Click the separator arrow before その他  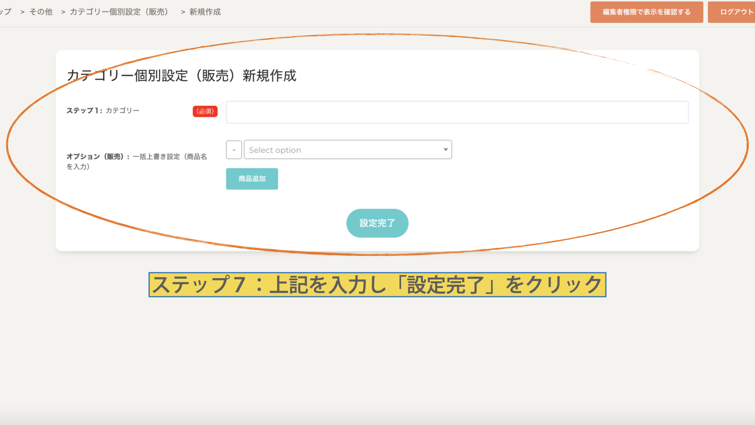click(x=22, y=12)
